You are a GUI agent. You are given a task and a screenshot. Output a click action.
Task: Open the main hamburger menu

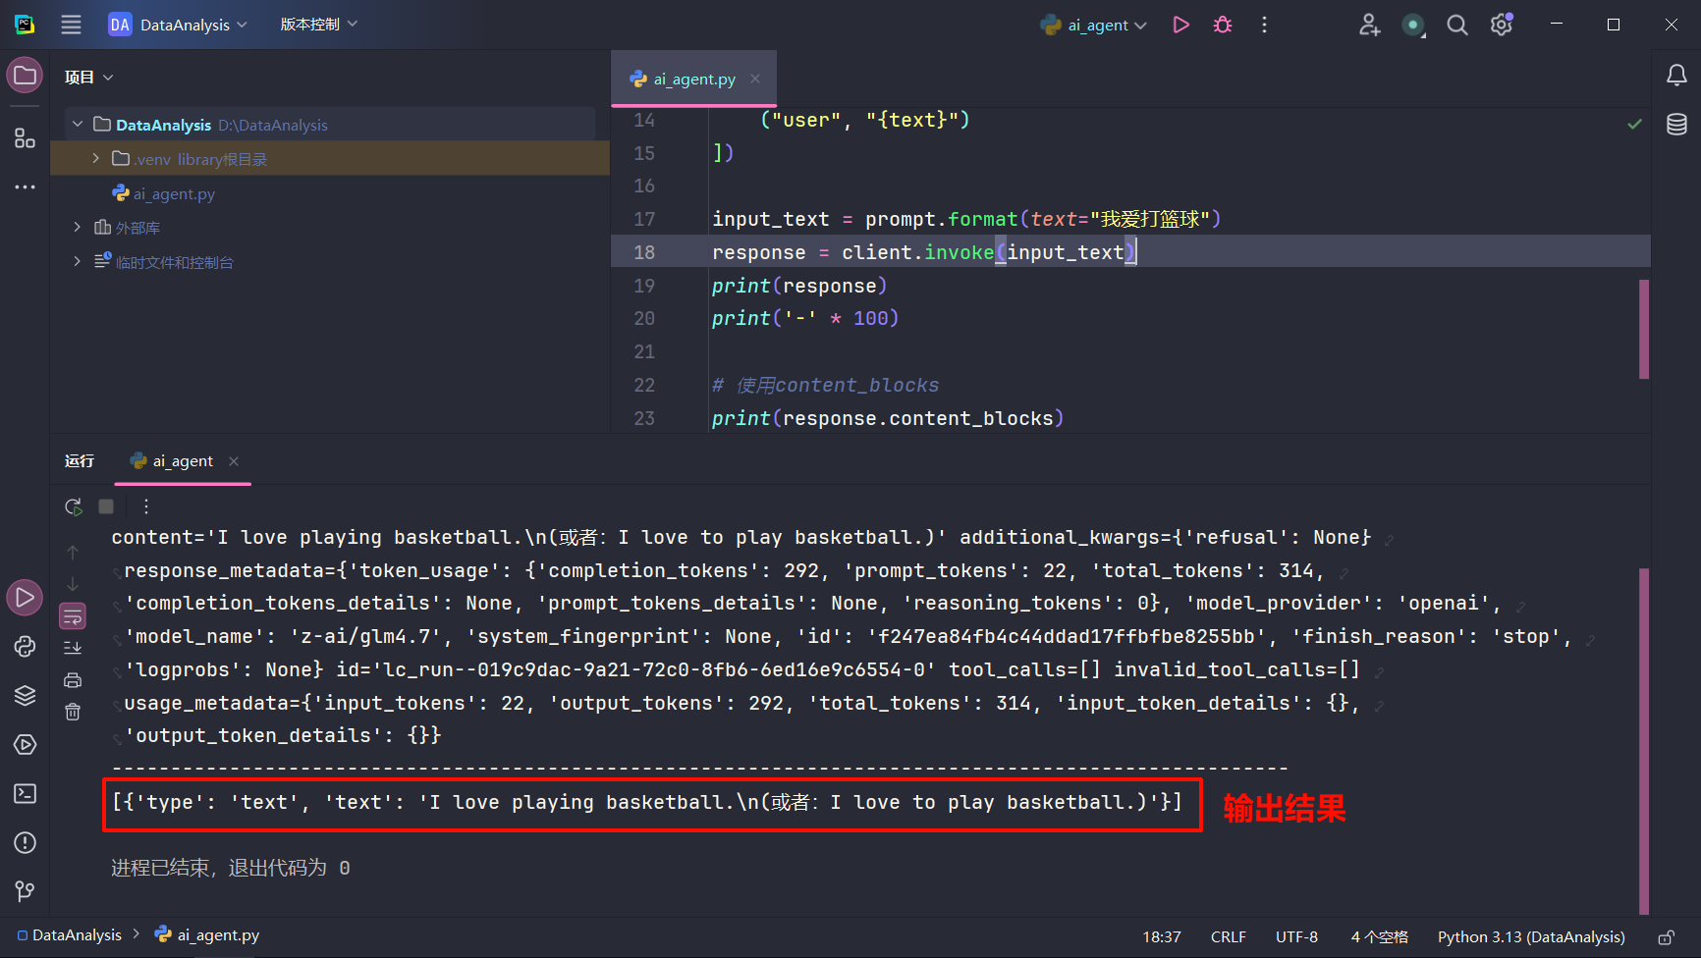click(71, 25)
